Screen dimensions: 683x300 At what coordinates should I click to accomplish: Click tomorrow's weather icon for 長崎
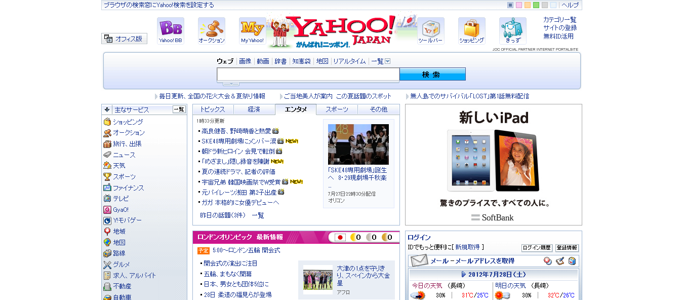pos(502,295)
